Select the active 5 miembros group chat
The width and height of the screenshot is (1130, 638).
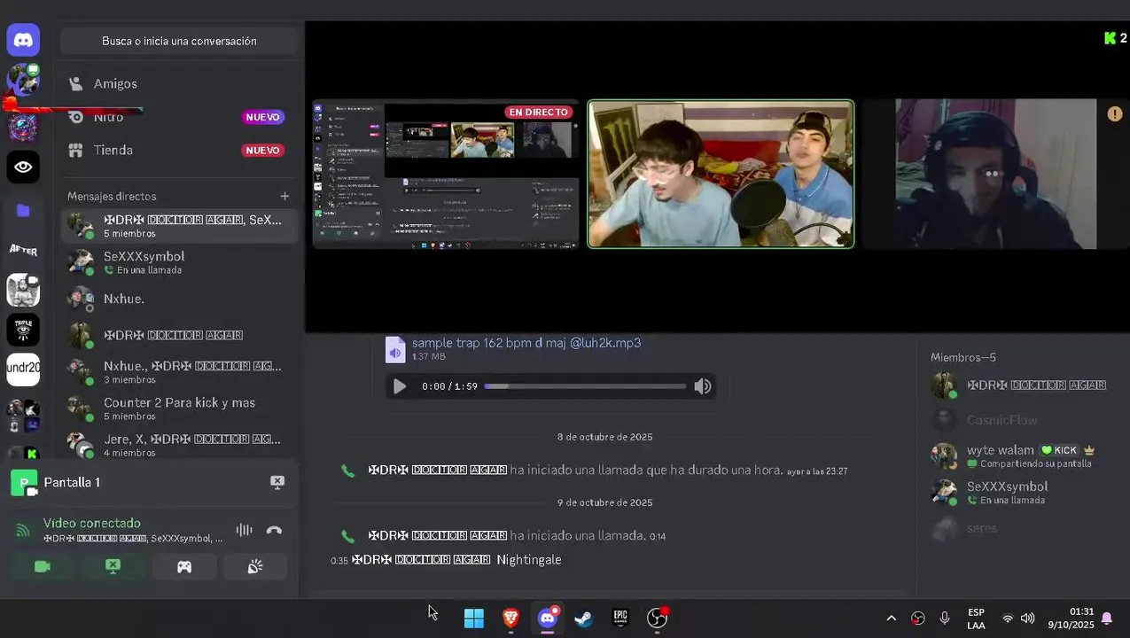(178, 226)
